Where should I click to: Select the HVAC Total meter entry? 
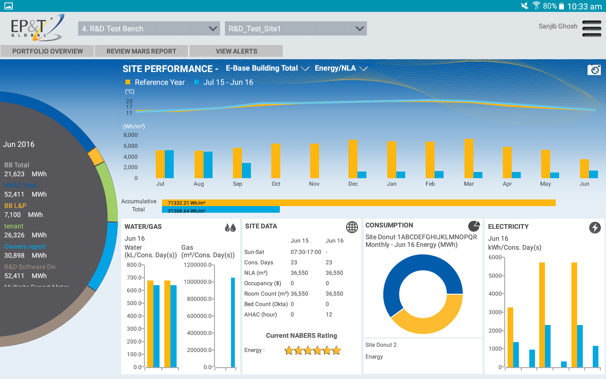(21, 185)
